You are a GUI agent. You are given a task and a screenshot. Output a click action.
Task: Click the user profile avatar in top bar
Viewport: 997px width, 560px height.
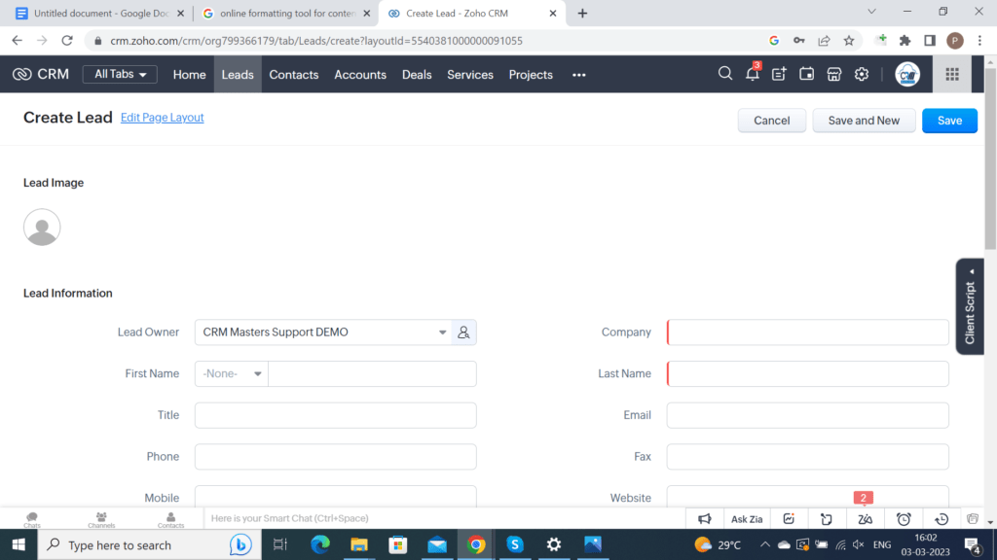tap(907, 74)
